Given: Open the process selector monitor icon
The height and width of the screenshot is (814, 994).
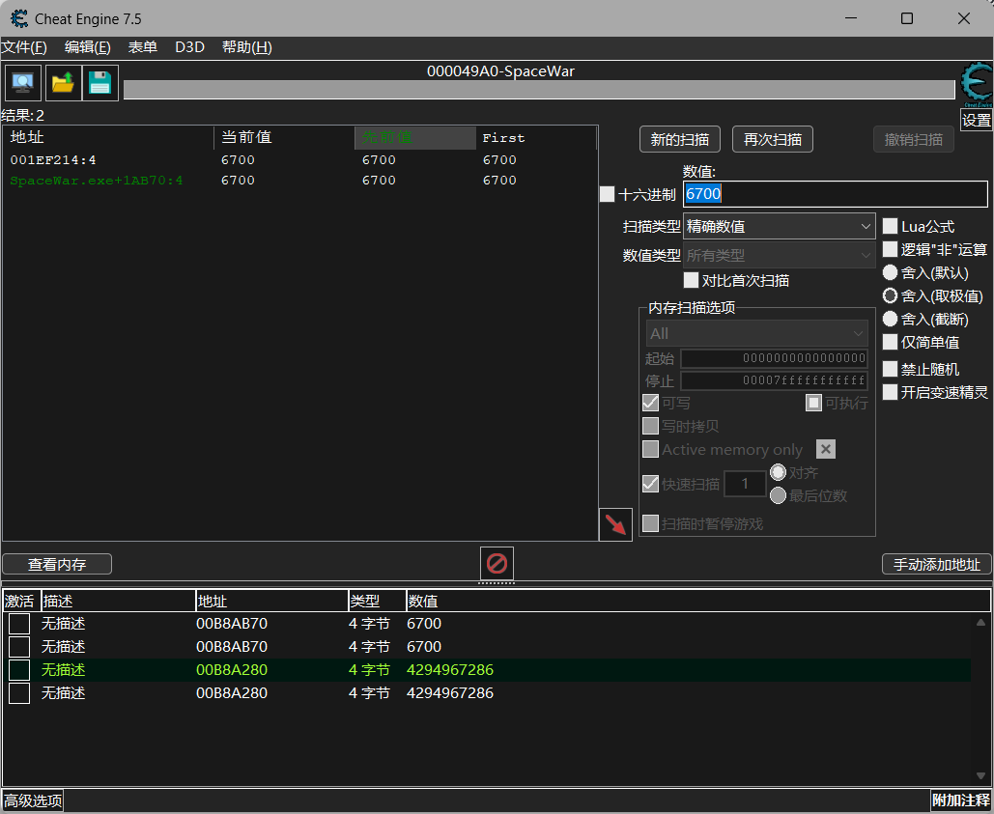Looking at the screenshot, I should (x=23, y=83).
